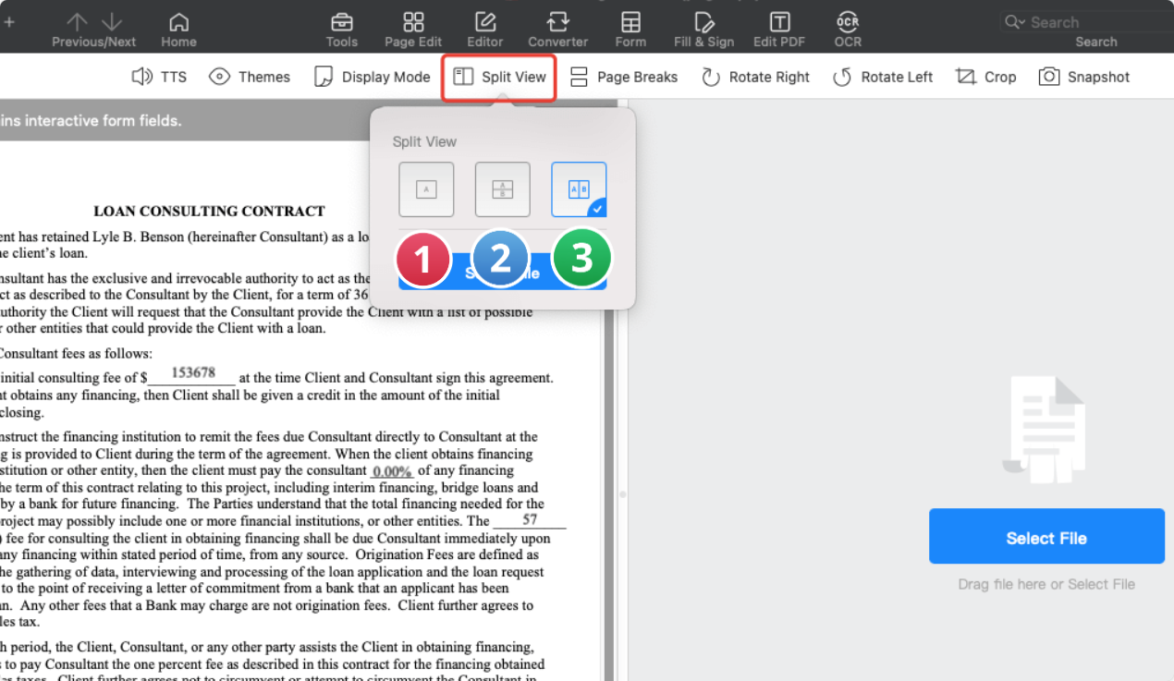Viewport: 1174px width, 681px height.
Task: Click the 153678 consulting fee field
Action: (192, 374)
